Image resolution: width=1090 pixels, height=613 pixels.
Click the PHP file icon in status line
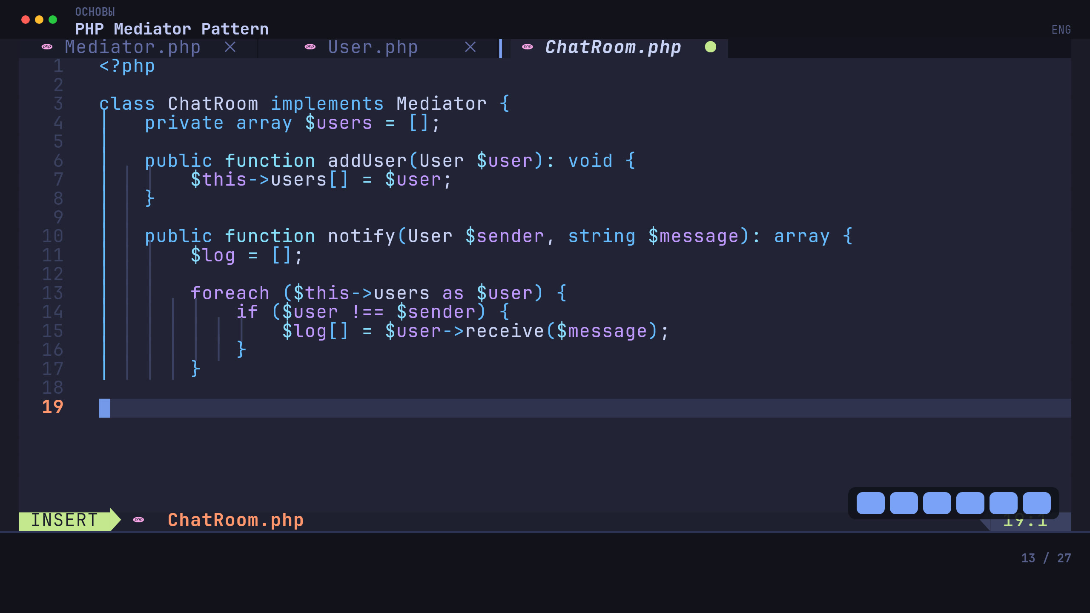click(x=138, y=520)
